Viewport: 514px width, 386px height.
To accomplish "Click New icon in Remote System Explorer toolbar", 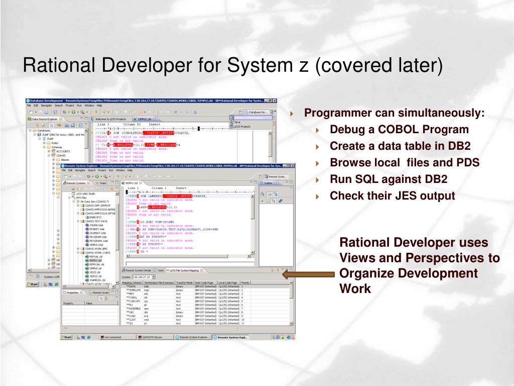I will [x=66, y=176].
